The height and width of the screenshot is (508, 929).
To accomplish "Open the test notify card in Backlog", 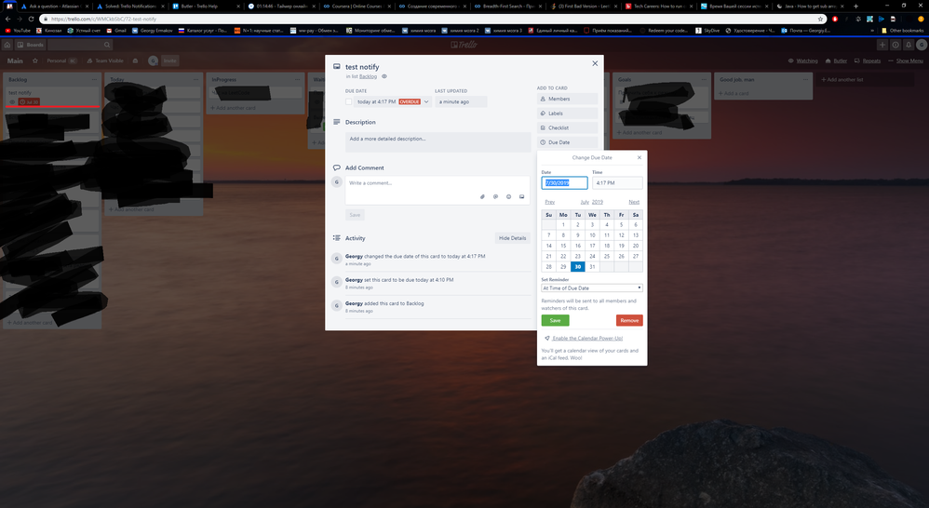I will coord(52,97).
